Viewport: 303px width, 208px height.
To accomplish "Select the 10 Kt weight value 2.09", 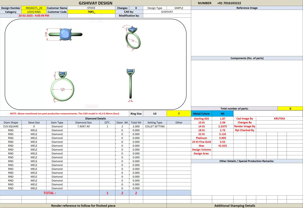I will coord(222,123).
